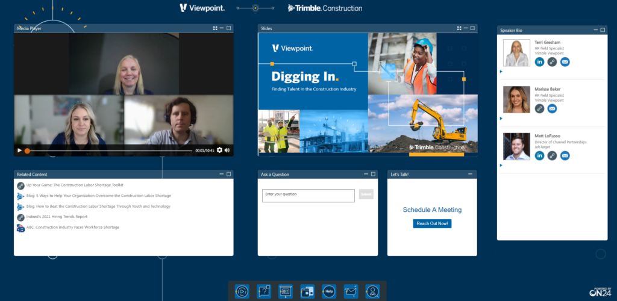
Task: Click the Reach Out Now! button
Action: (432, 223)
